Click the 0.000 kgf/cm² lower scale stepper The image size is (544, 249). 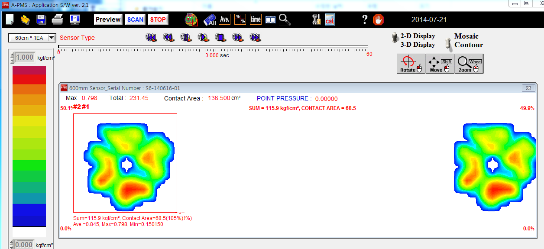12,245
